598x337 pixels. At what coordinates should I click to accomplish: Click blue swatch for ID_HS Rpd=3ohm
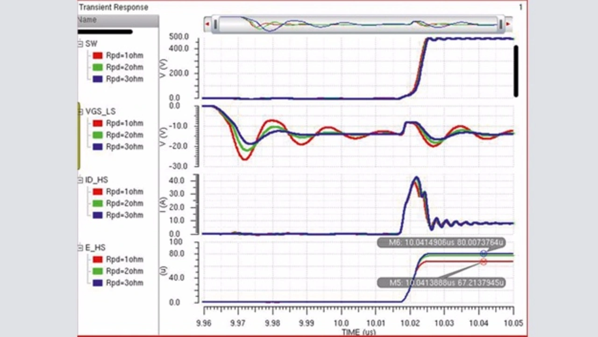(98, 215)
